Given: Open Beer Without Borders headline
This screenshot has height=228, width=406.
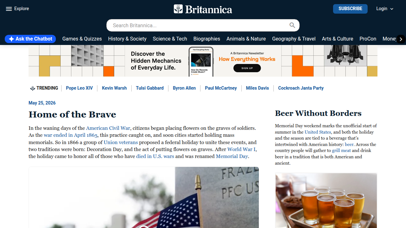Looking at the screenshot, I should tap(318, 113).
